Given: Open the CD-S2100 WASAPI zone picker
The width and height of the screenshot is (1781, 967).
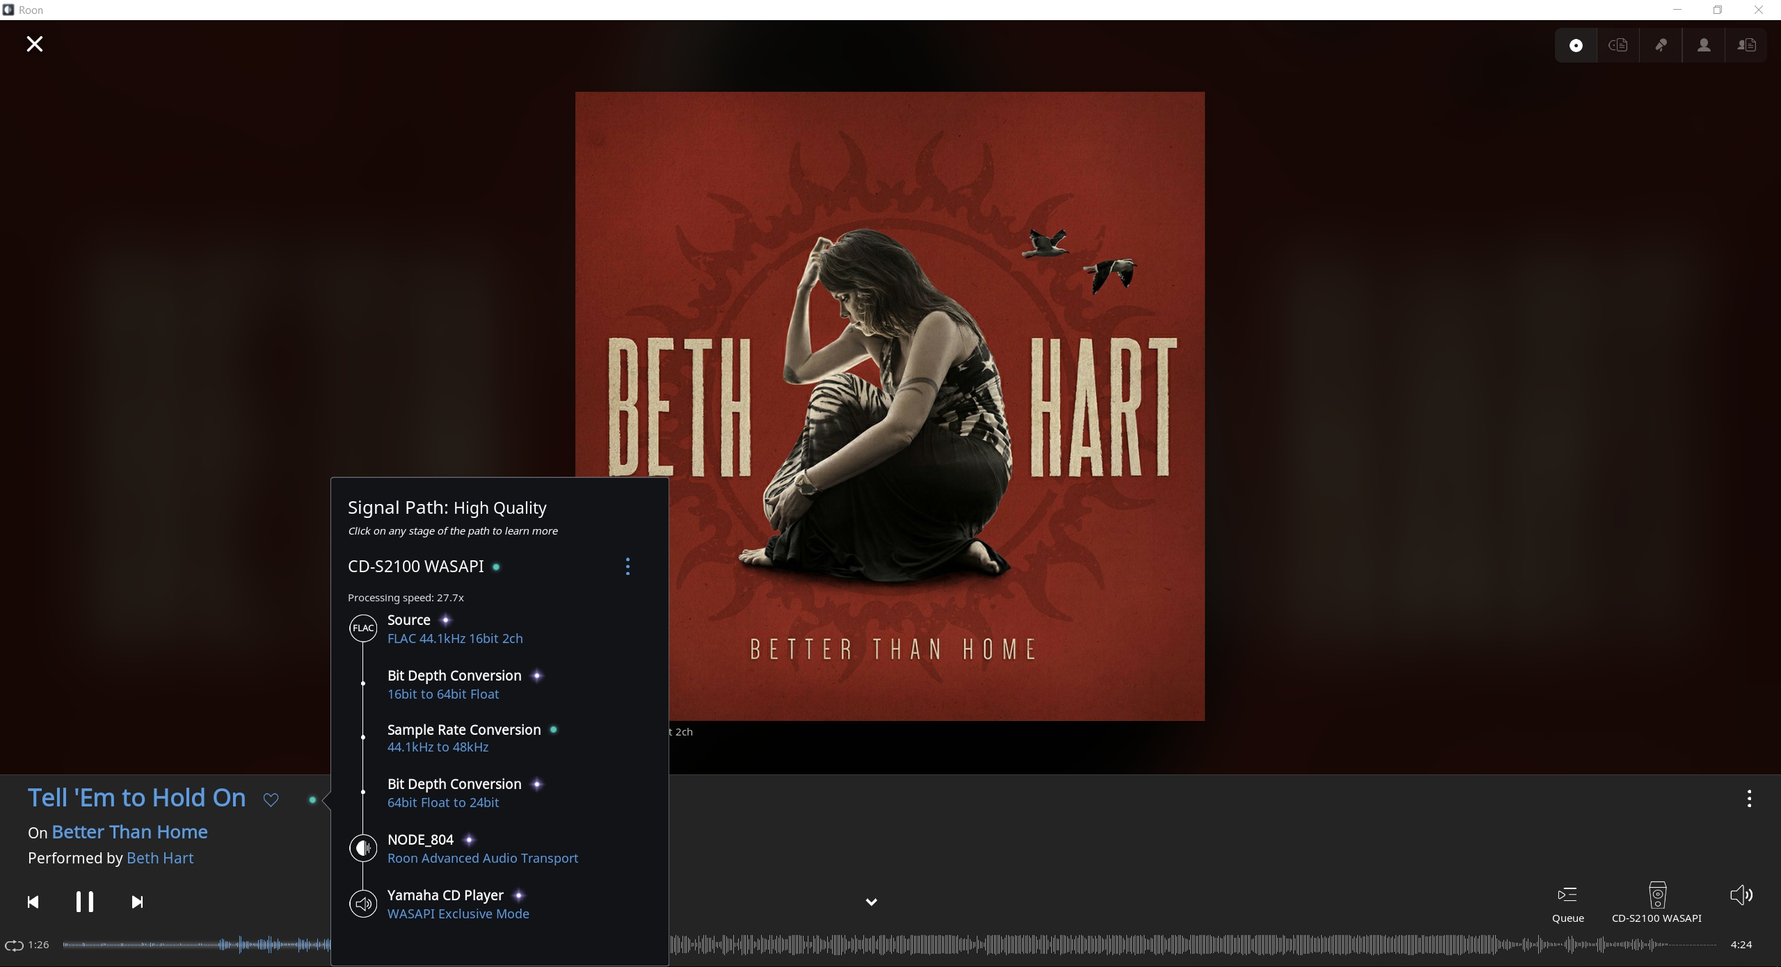Looking at the screenshot, I should (x=1656, y=902).
